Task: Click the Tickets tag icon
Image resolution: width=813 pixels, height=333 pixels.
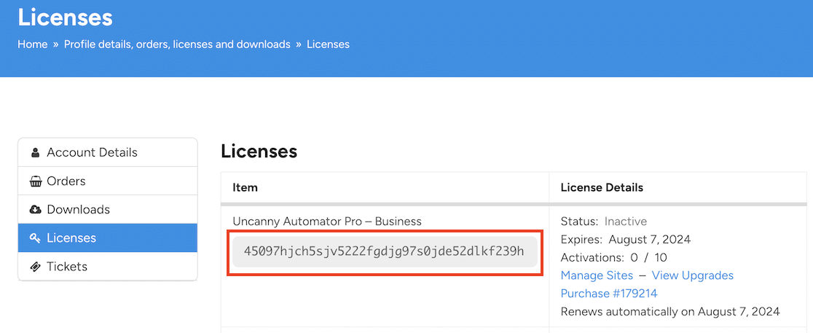Action: (35, 267)
